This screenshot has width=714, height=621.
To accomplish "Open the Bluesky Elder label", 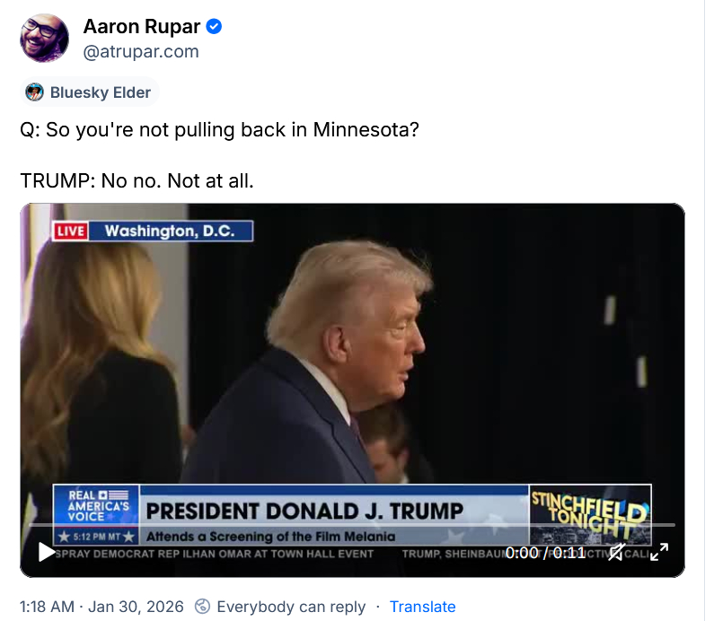I will [x=90, y=92].
